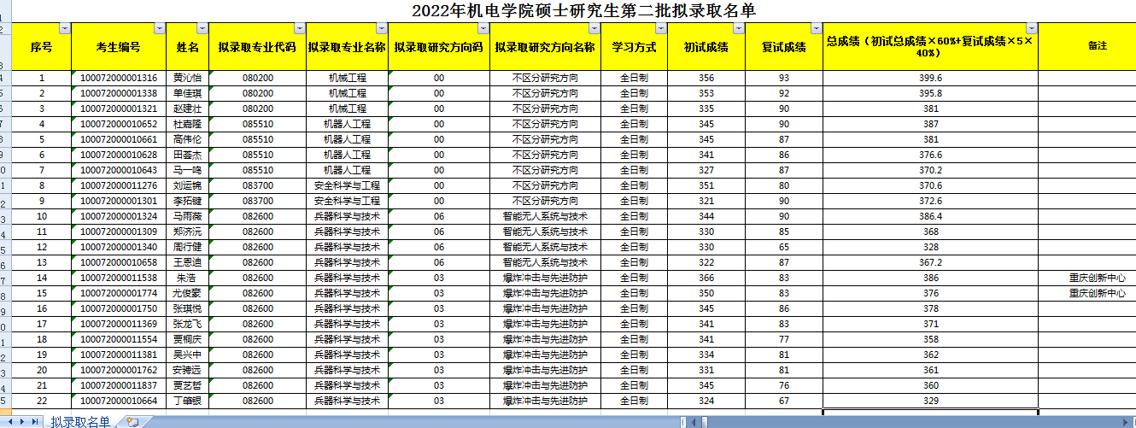The image size is (1136, 428).
Task: Switch to the 拟录取名单 sheet tab
Action: (79, 421)
